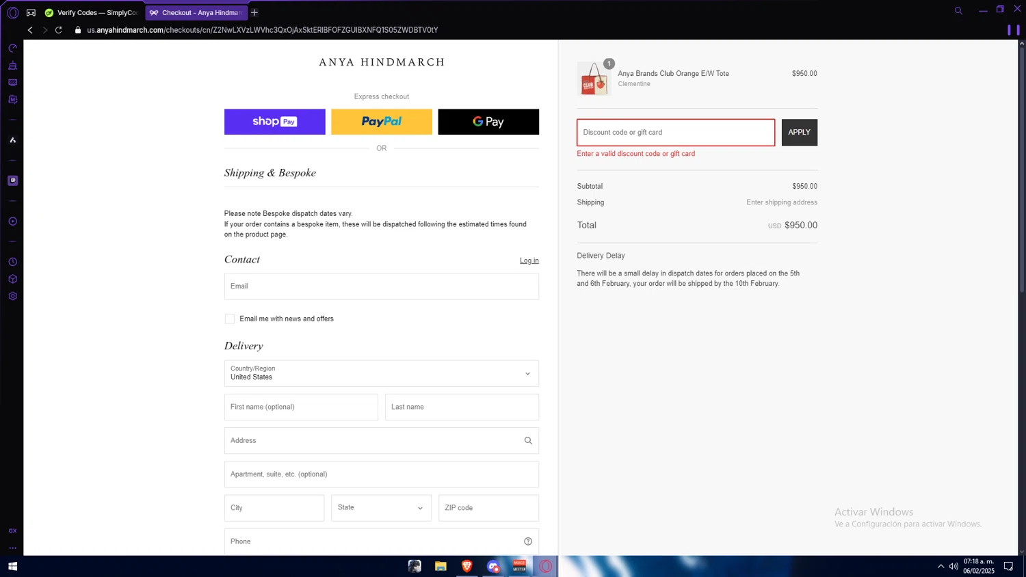The image size is (1026, 577).
Task: Pay with Shop Pay button
Action: [275, 122]
